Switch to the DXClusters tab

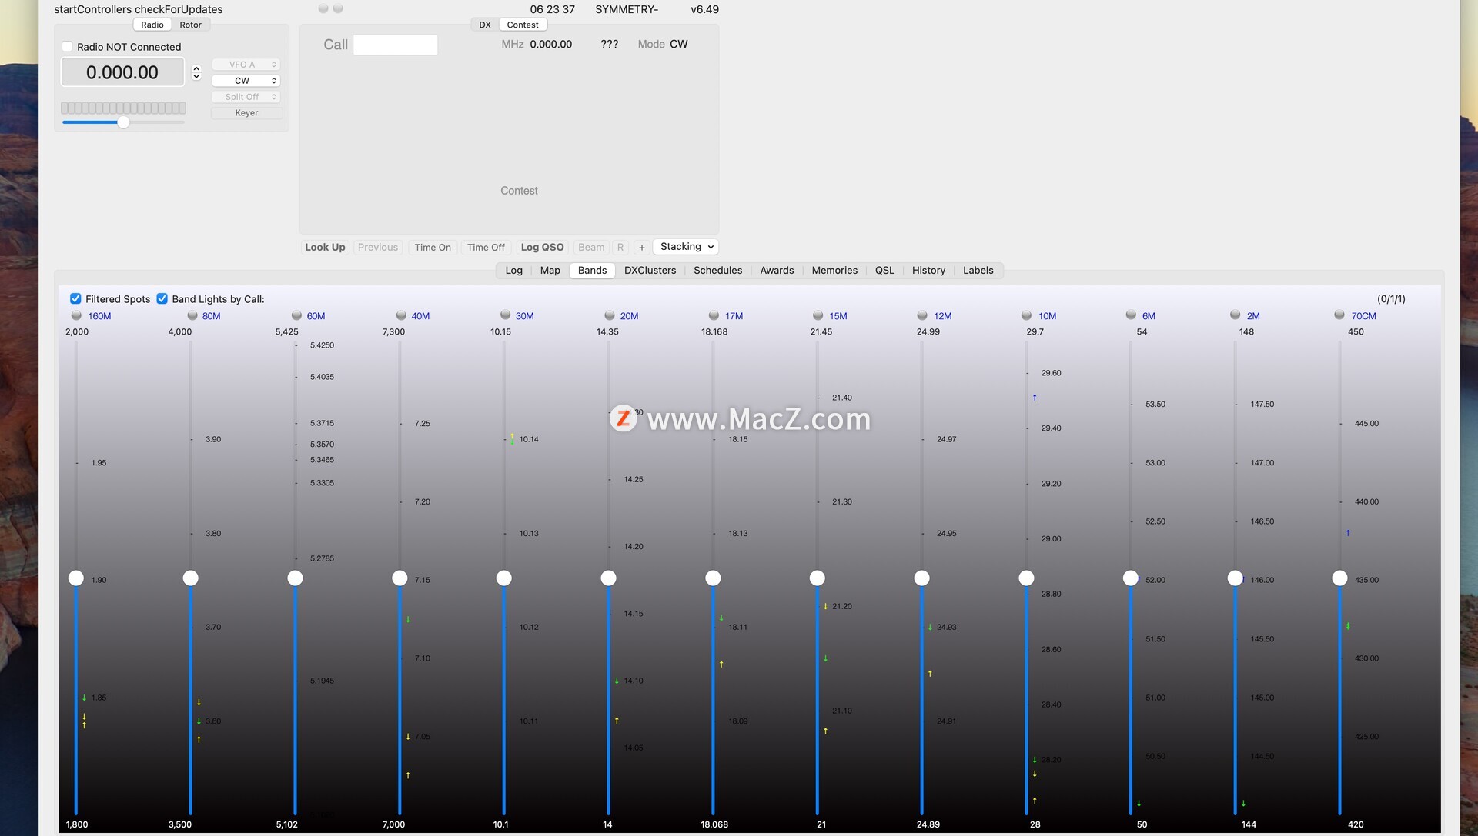(x=650, y=271)
